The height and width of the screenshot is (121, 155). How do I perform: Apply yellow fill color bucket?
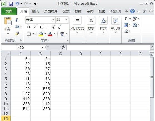pyautogui.click(x=41, y=34)
